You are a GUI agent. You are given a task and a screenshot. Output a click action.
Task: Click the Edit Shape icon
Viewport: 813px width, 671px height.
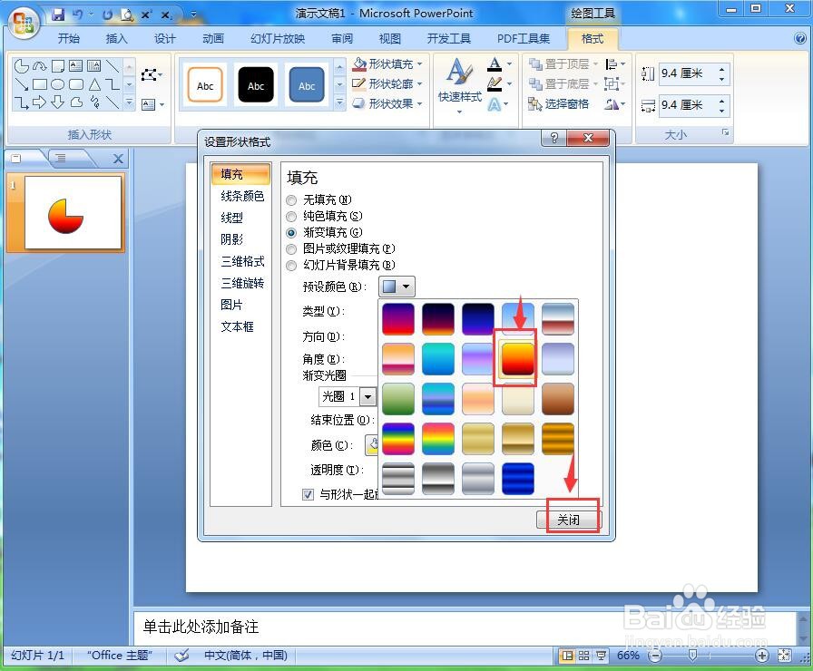coord(150,74)
